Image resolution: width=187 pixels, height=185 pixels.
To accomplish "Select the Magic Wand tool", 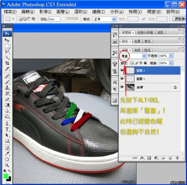I will pyautogui.click(x=7, y=58).
